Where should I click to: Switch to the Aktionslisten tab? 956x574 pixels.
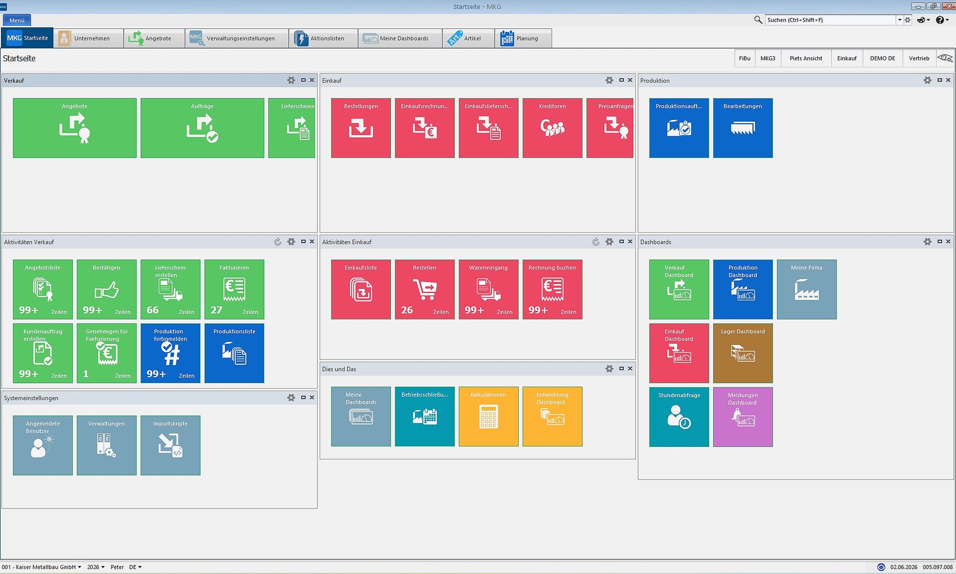[323, 38]
